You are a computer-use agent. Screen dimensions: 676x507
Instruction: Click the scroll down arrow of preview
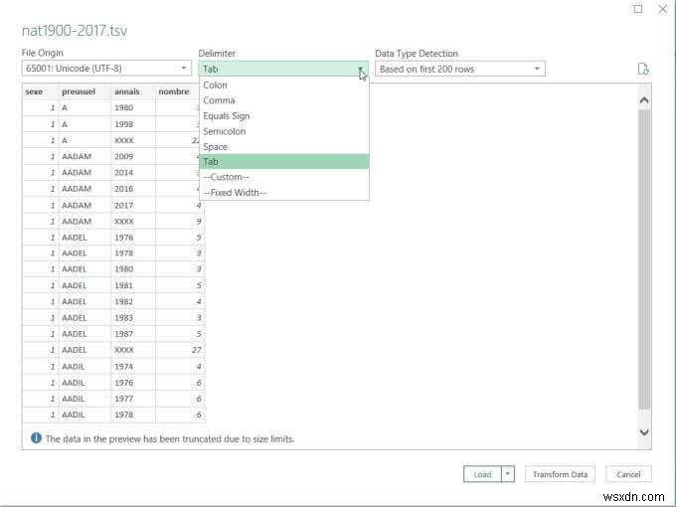tap(644, 432)
